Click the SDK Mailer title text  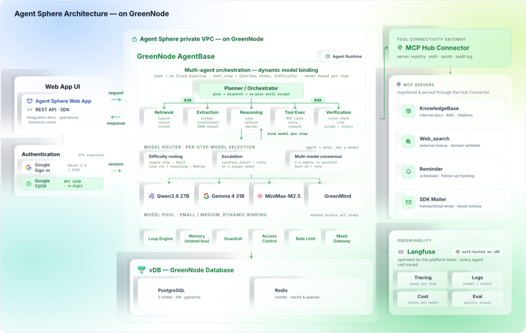coord(433,199)
